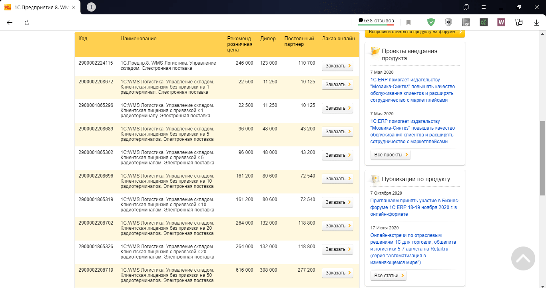The height and width of the screenshot is (288, 546).
Task: Click the 110 700 partner price cell
Action: (x=307, y=63)
